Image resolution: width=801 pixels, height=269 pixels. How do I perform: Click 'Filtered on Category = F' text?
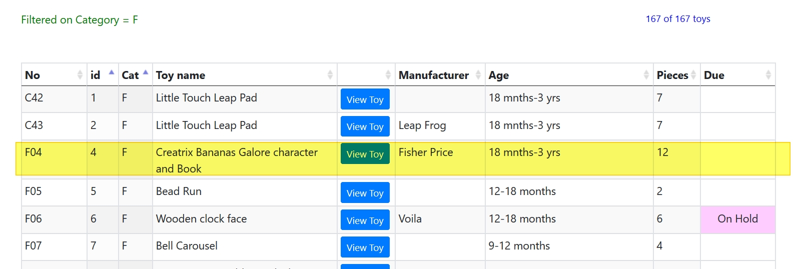click(x=80, y=20)
